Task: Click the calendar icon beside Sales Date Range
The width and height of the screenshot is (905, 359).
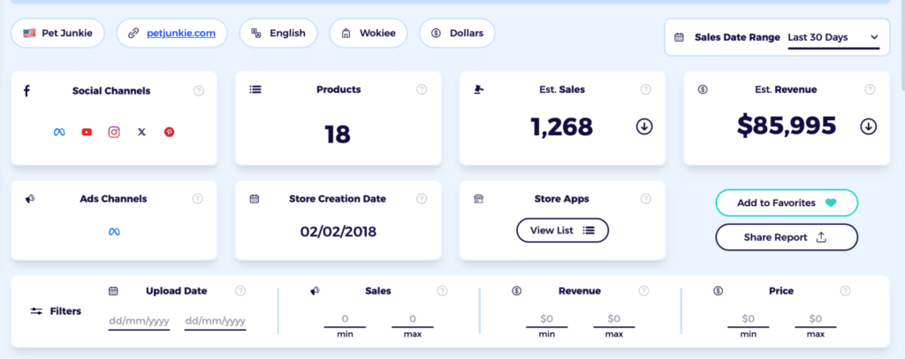Action: point(680,37)
